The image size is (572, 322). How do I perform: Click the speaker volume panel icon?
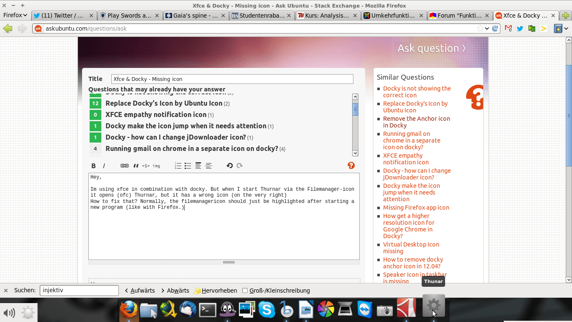(9, 313)
